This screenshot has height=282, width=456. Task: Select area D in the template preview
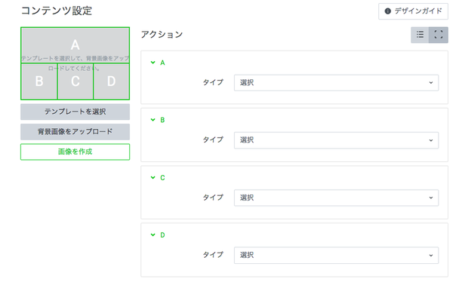112,81
